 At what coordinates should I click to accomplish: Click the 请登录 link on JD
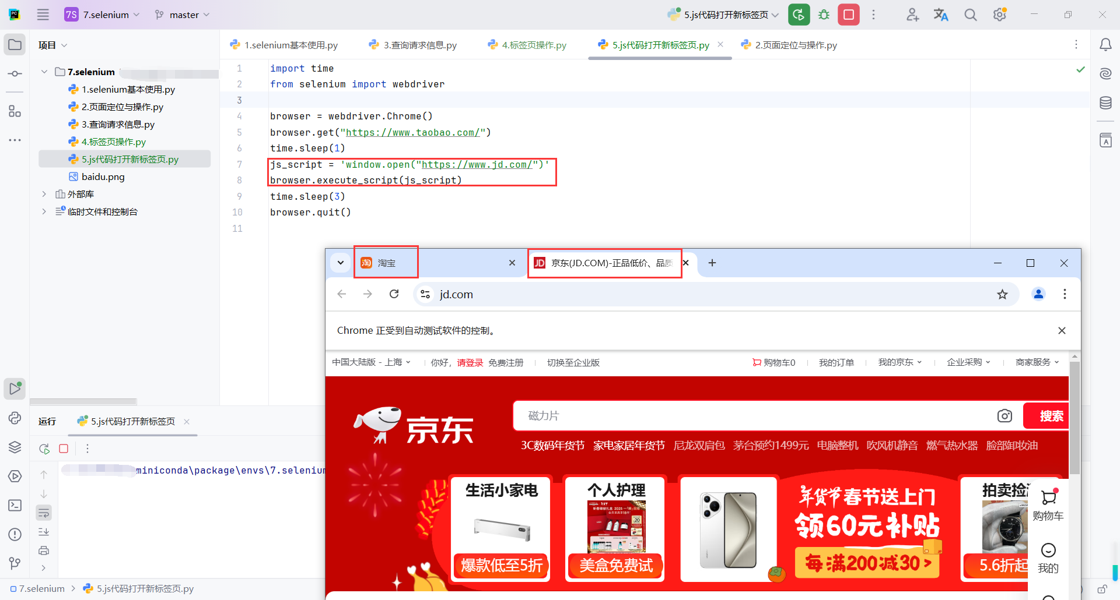pos(470,362)
